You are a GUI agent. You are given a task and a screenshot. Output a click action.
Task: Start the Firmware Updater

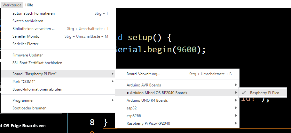click(28, 55)
